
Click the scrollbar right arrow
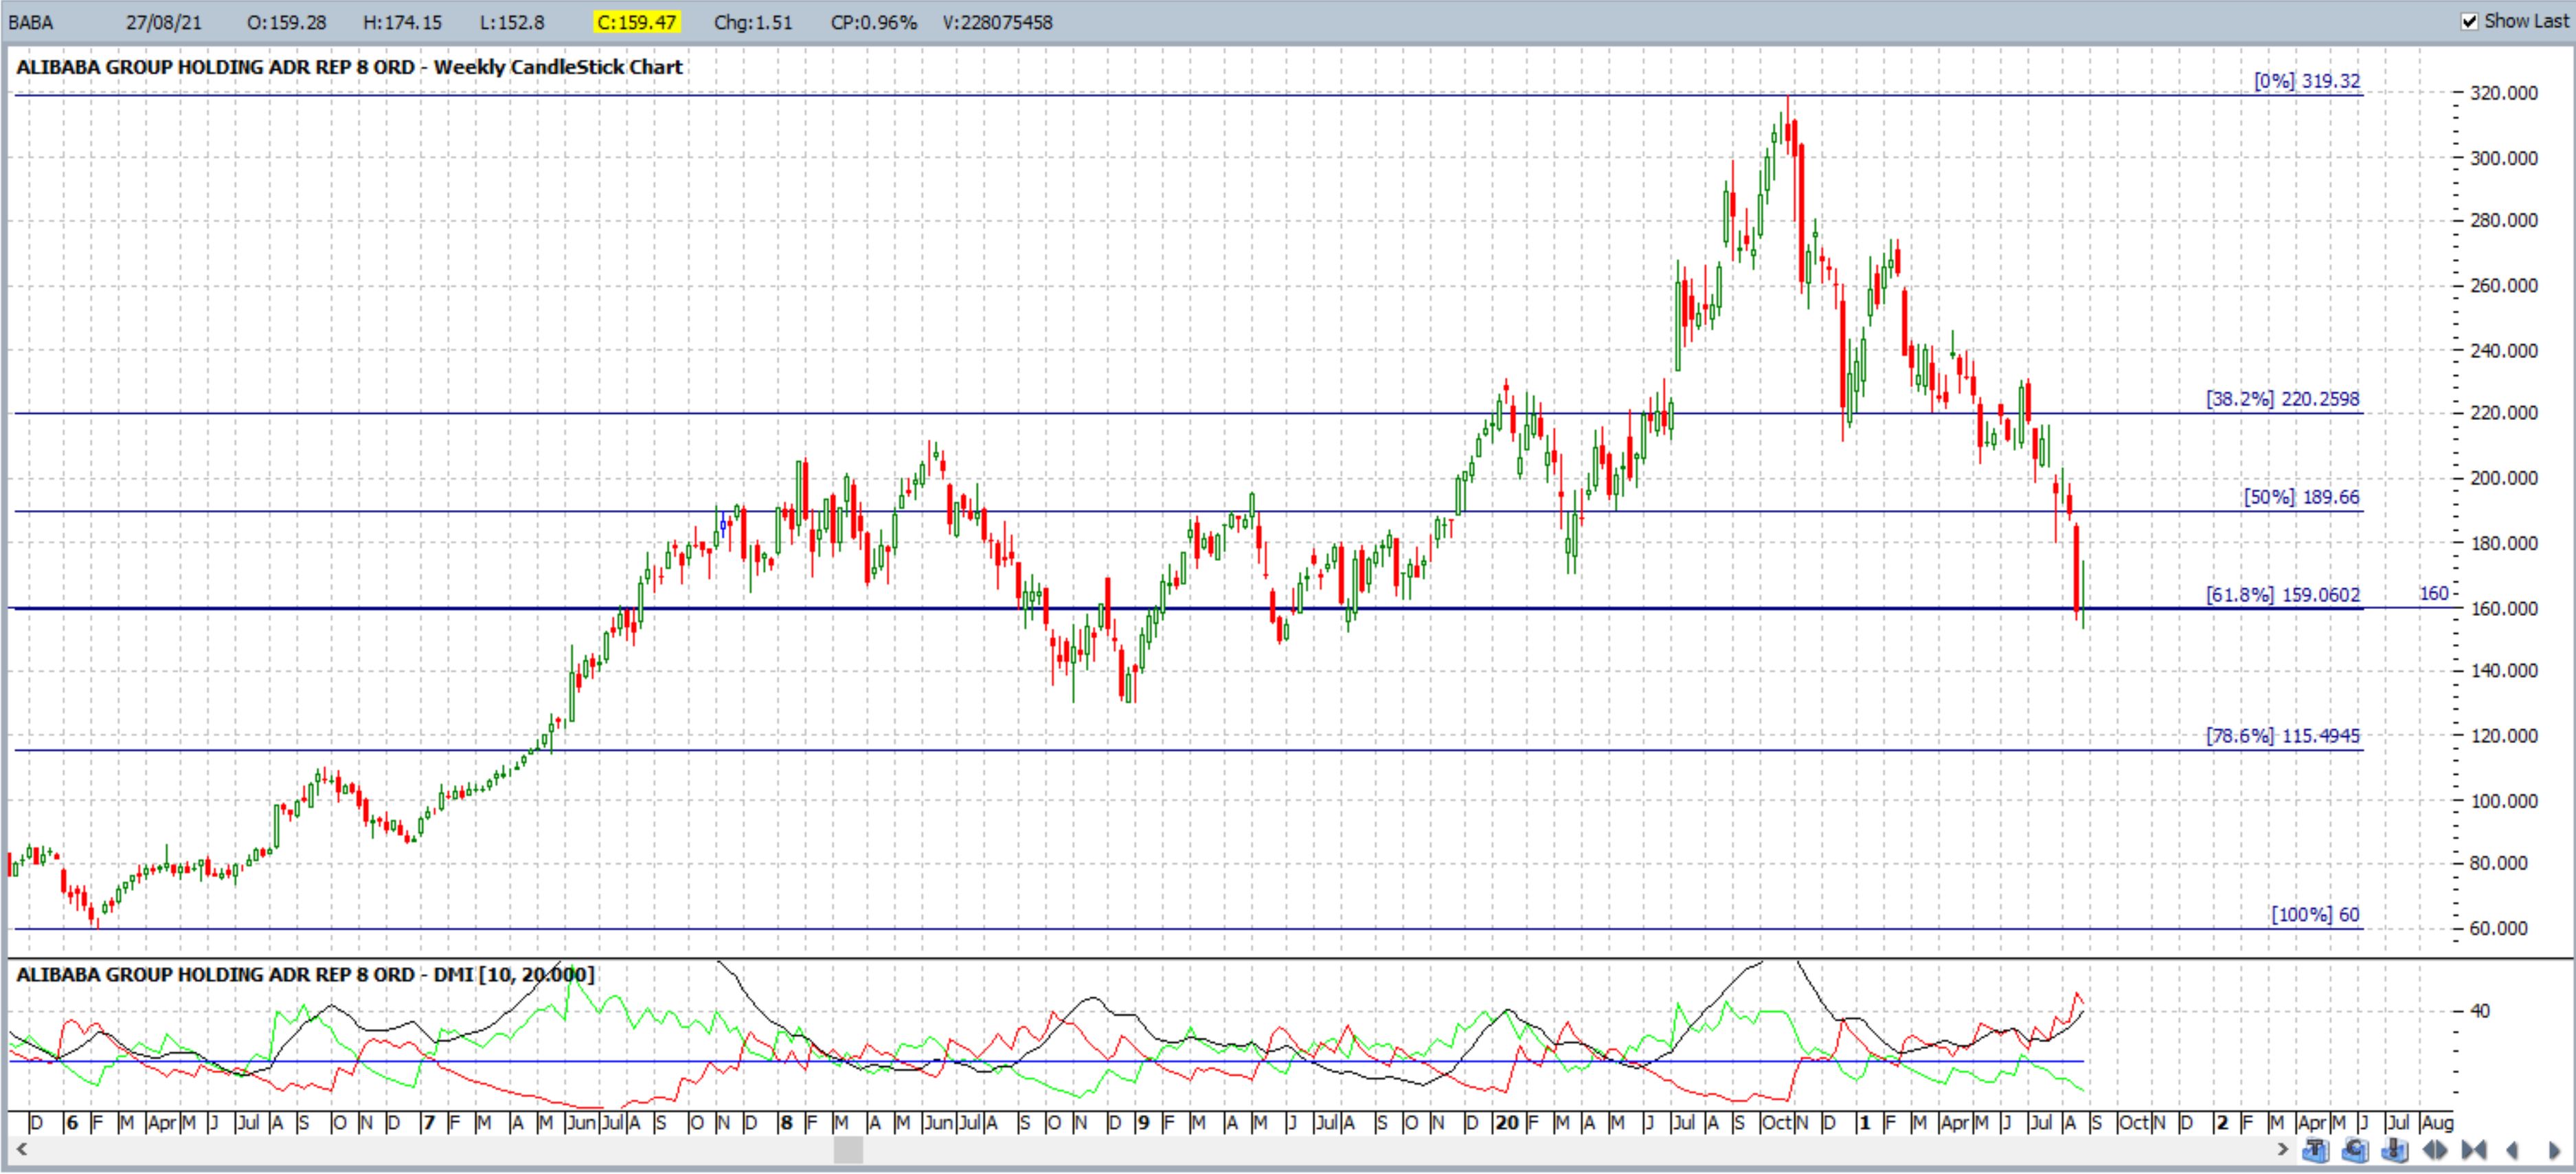[x=2283, y=1150]
